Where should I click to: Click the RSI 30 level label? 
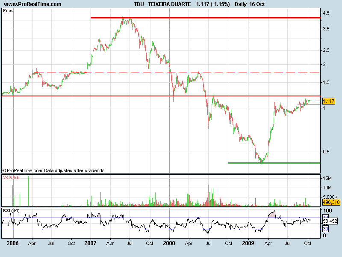coord(325,229)
